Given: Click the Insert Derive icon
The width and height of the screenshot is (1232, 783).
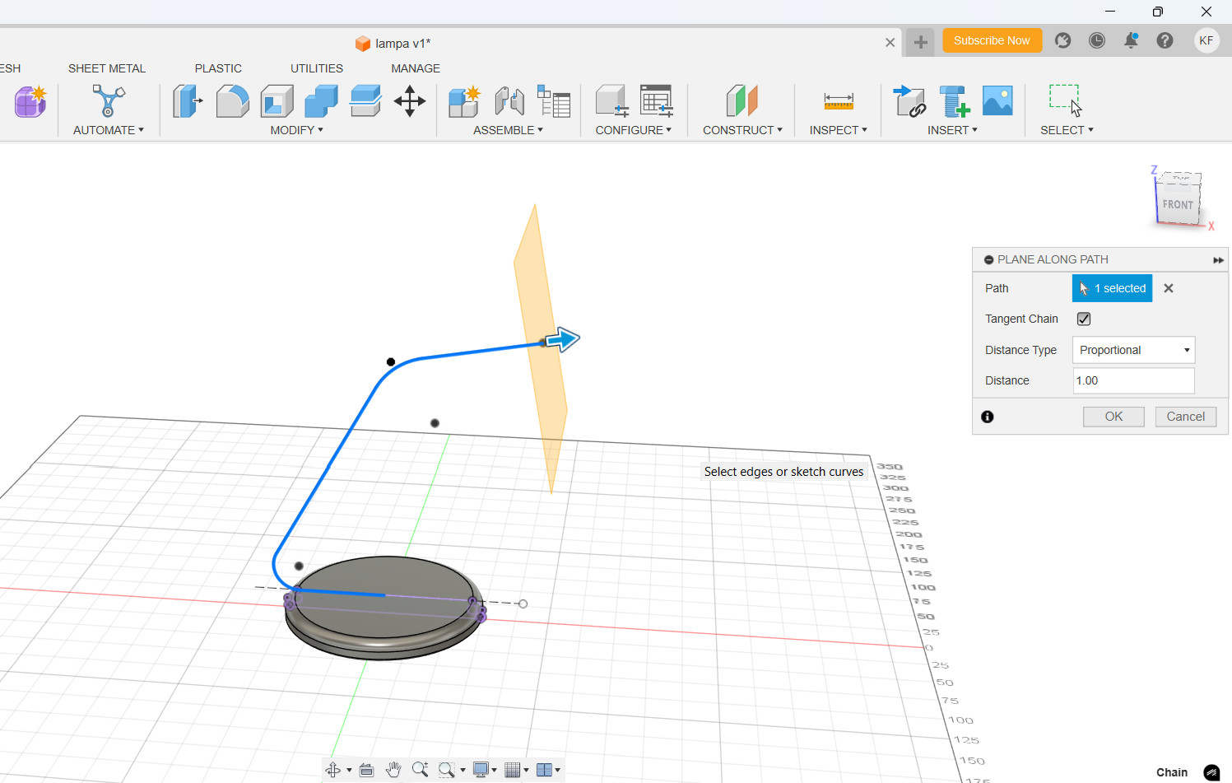Looking at the screenshot, I should tap(910, 101).
